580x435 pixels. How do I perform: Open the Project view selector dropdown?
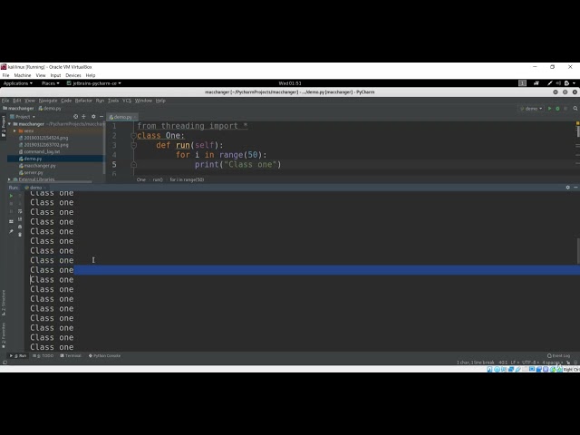click(x=23, y=117)
